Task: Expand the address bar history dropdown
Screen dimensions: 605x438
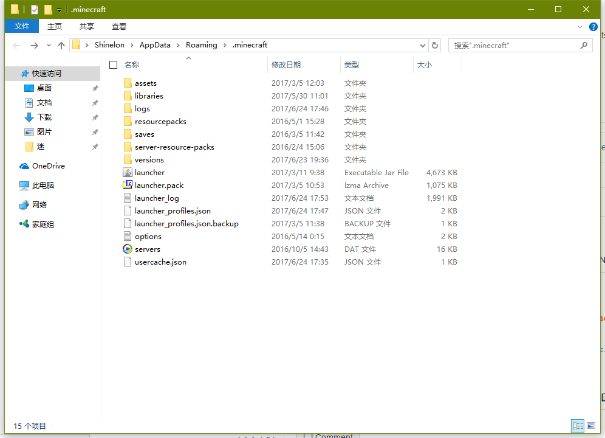Action: click(423, 46)
